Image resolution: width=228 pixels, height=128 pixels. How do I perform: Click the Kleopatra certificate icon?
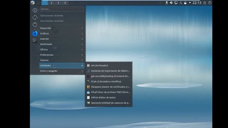point(88,87)
